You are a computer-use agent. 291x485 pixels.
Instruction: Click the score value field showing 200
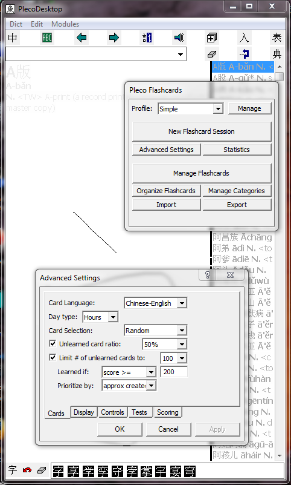(x=174, y=372)
